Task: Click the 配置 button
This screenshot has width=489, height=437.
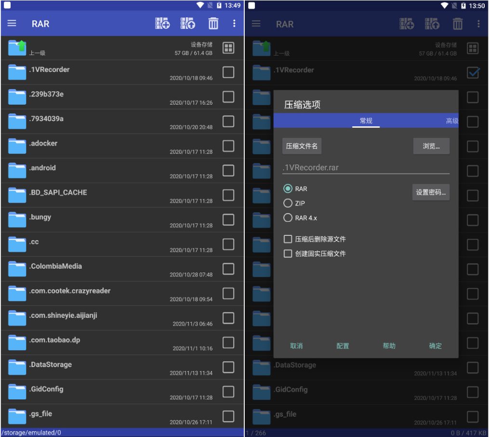Action: [343, 346]
